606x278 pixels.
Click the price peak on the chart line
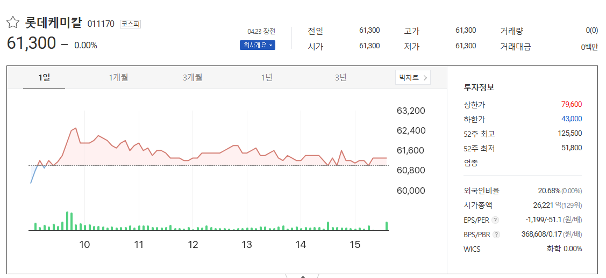[75, 128]
